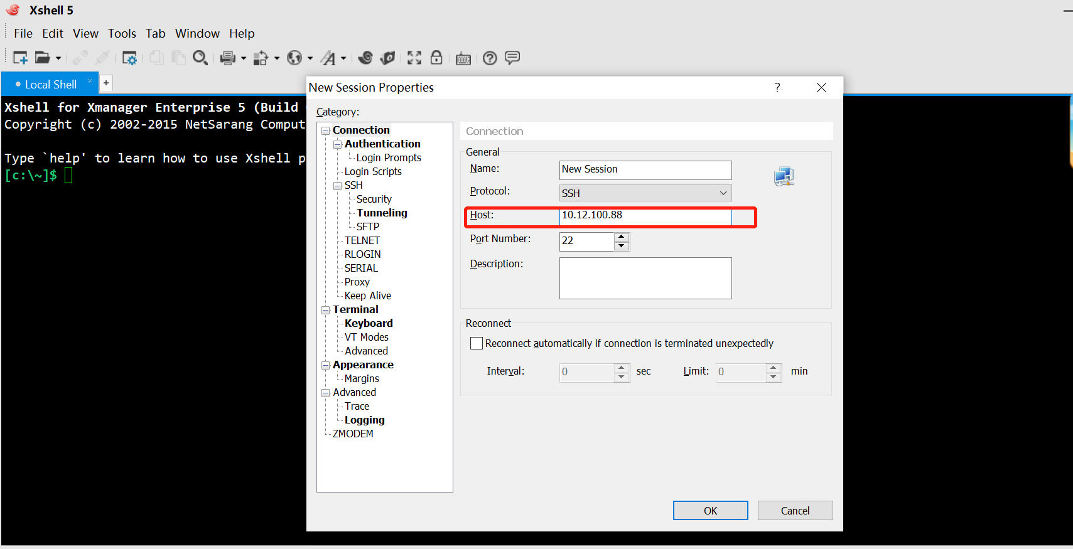The width and height of the screenshot is (1073, 549).
Task: Close the New Session Properties dialog
Action: click(821, 87)
